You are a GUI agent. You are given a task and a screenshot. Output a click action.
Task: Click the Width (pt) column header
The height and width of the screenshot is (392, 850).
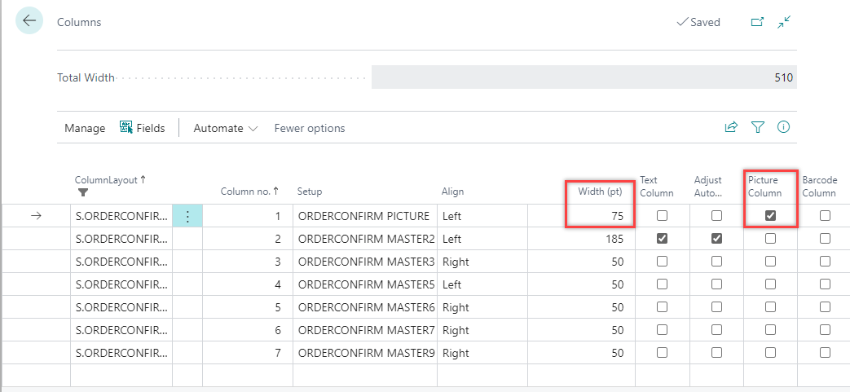coord(600,192)
